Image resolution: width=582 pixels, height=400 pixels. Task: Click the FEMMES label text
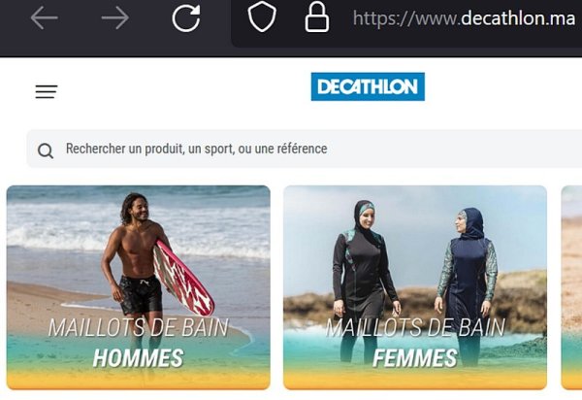tap(415, 358)
